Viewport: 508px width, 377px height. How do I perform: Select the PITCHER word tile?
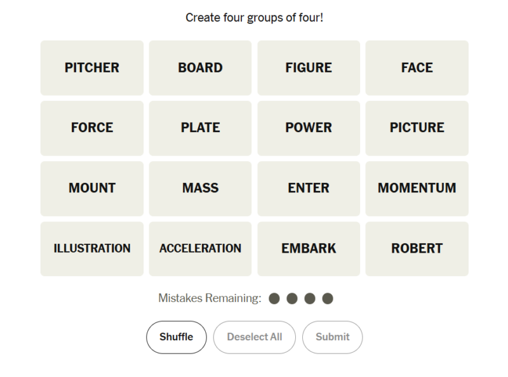pos(92,68)
